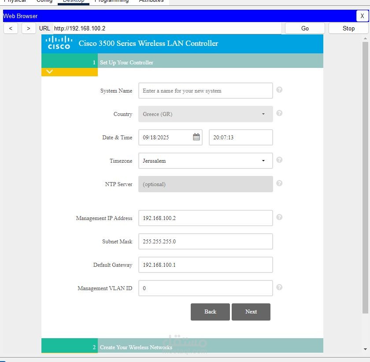Click the Back button in the form
Image resolution: width=370 pixels, height=362 pixels.
click(210, 312)
